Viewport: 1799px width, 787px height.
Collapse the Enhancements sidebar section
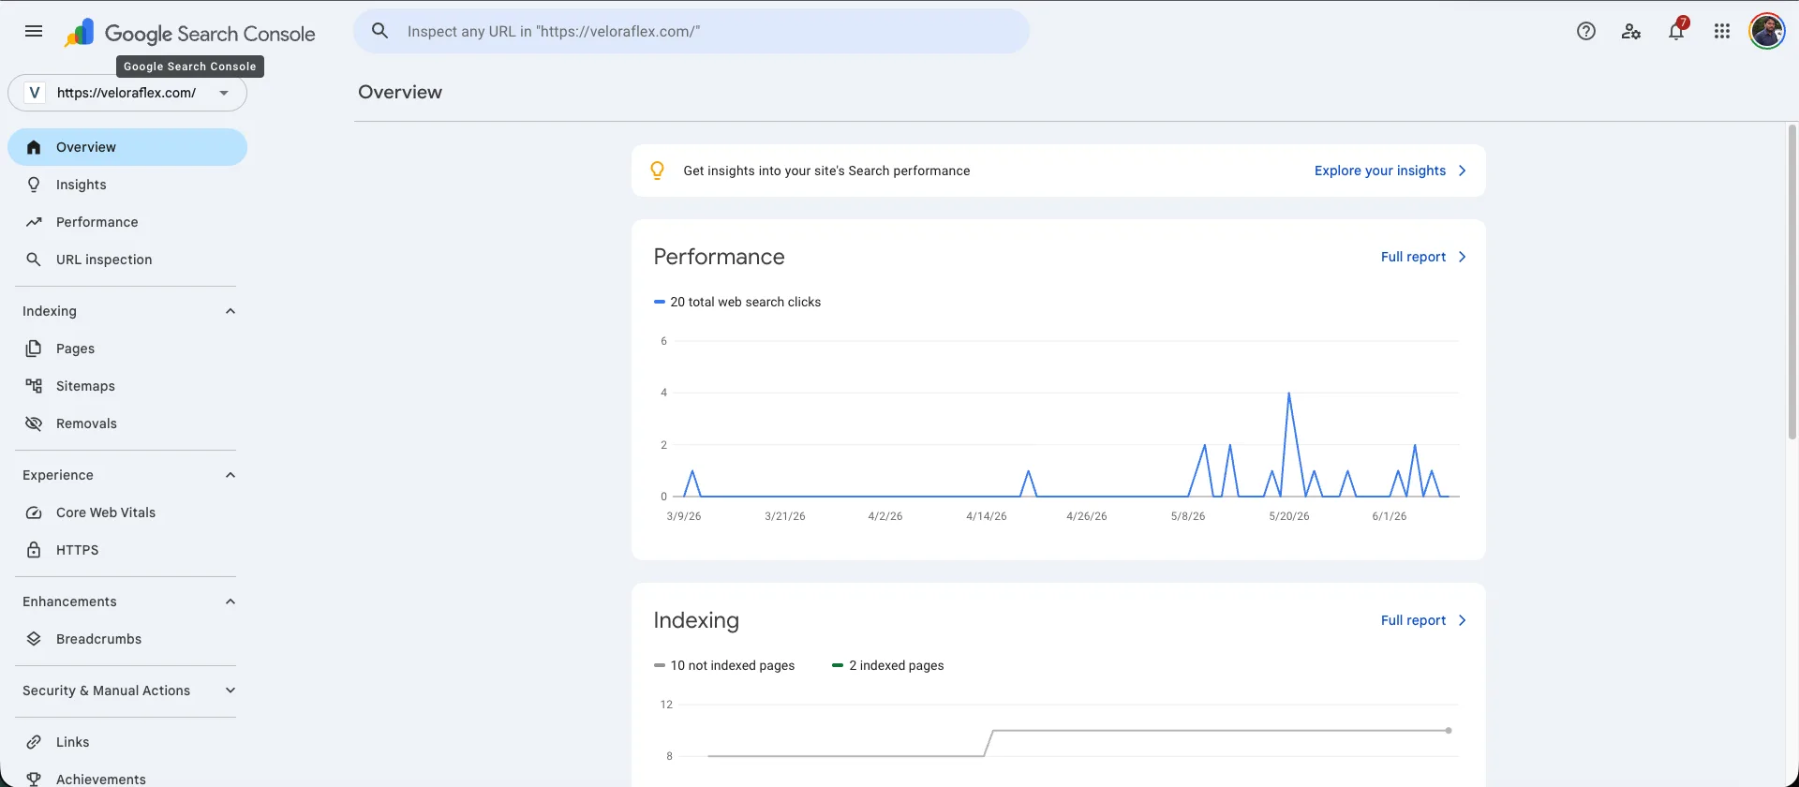(x=230, y=601)
